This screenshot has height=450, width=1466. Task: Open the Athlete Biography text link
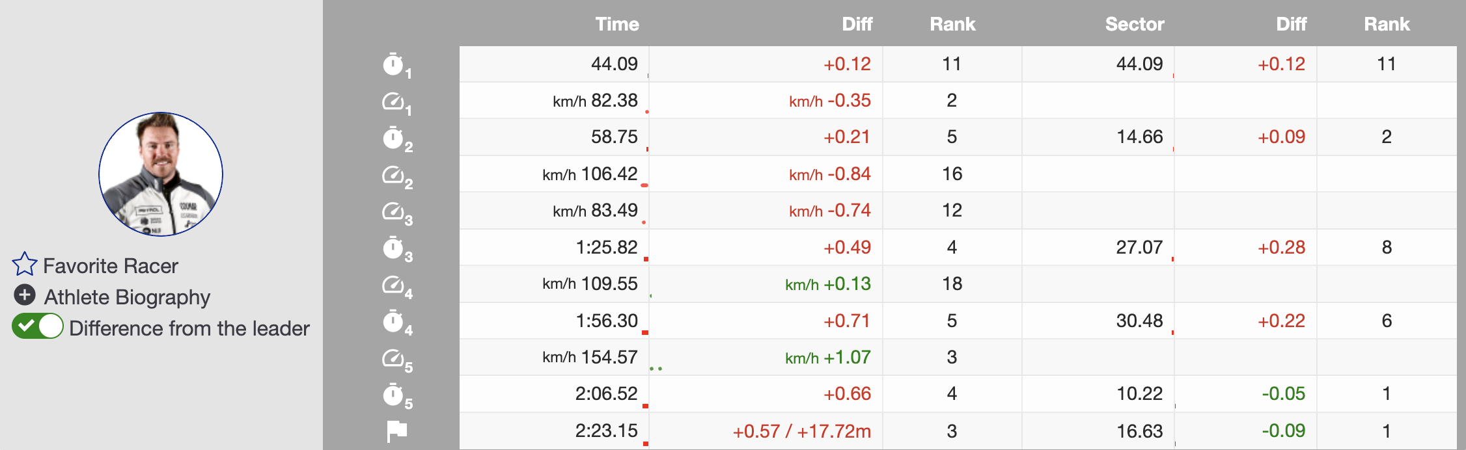127,297
